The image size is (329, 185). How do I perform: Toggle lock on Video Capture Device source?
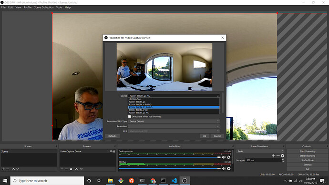point(114,151)
